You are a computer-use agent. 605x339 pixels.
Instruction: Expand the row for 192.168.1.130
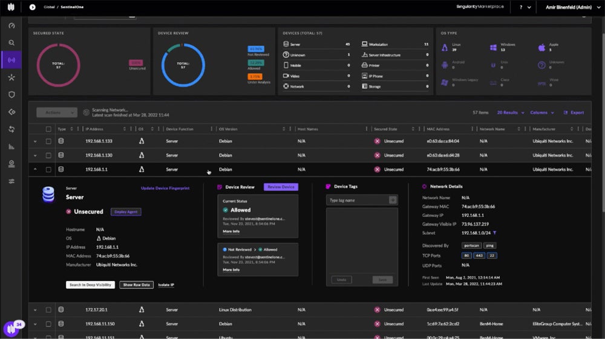point(35,156)
